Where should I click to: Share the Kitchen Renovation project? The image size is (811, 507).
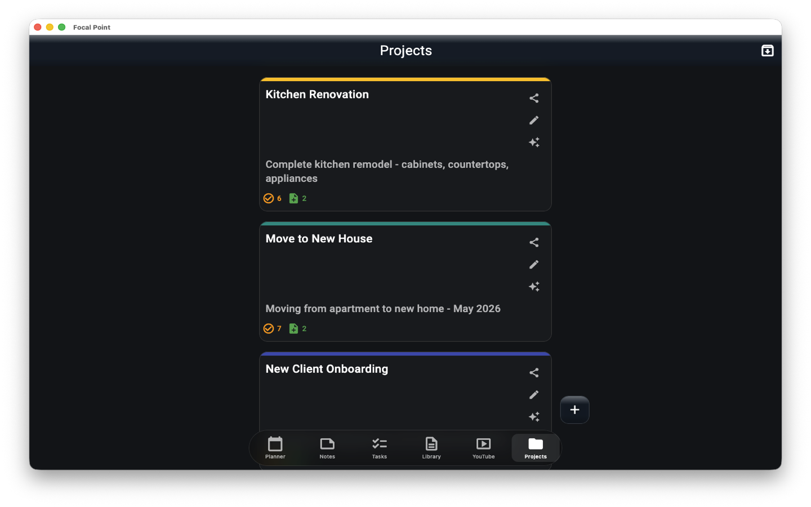coord(534,97)
